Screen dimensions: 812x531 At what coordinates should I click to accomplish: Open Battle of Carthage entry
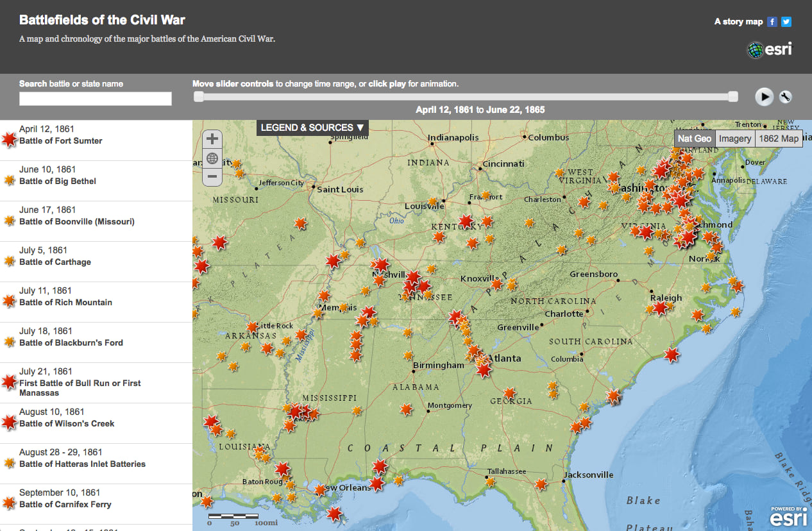coord(96,262)
